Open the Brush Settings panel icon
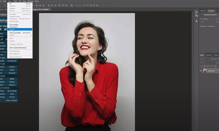Image resolution: width=219 pixels, height=131 pixels. click(x=196, y=16)
